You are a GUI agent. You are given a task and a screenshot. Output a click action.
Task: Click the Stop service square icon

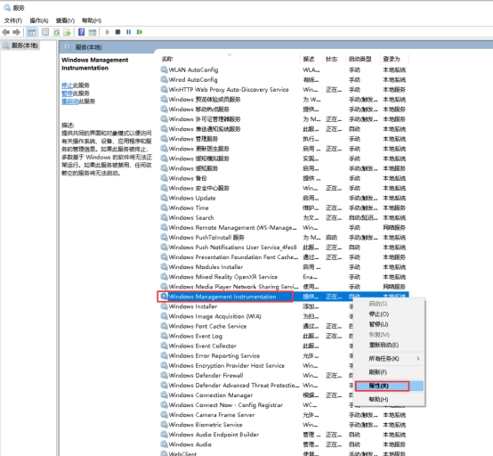(x=117, y=32)
